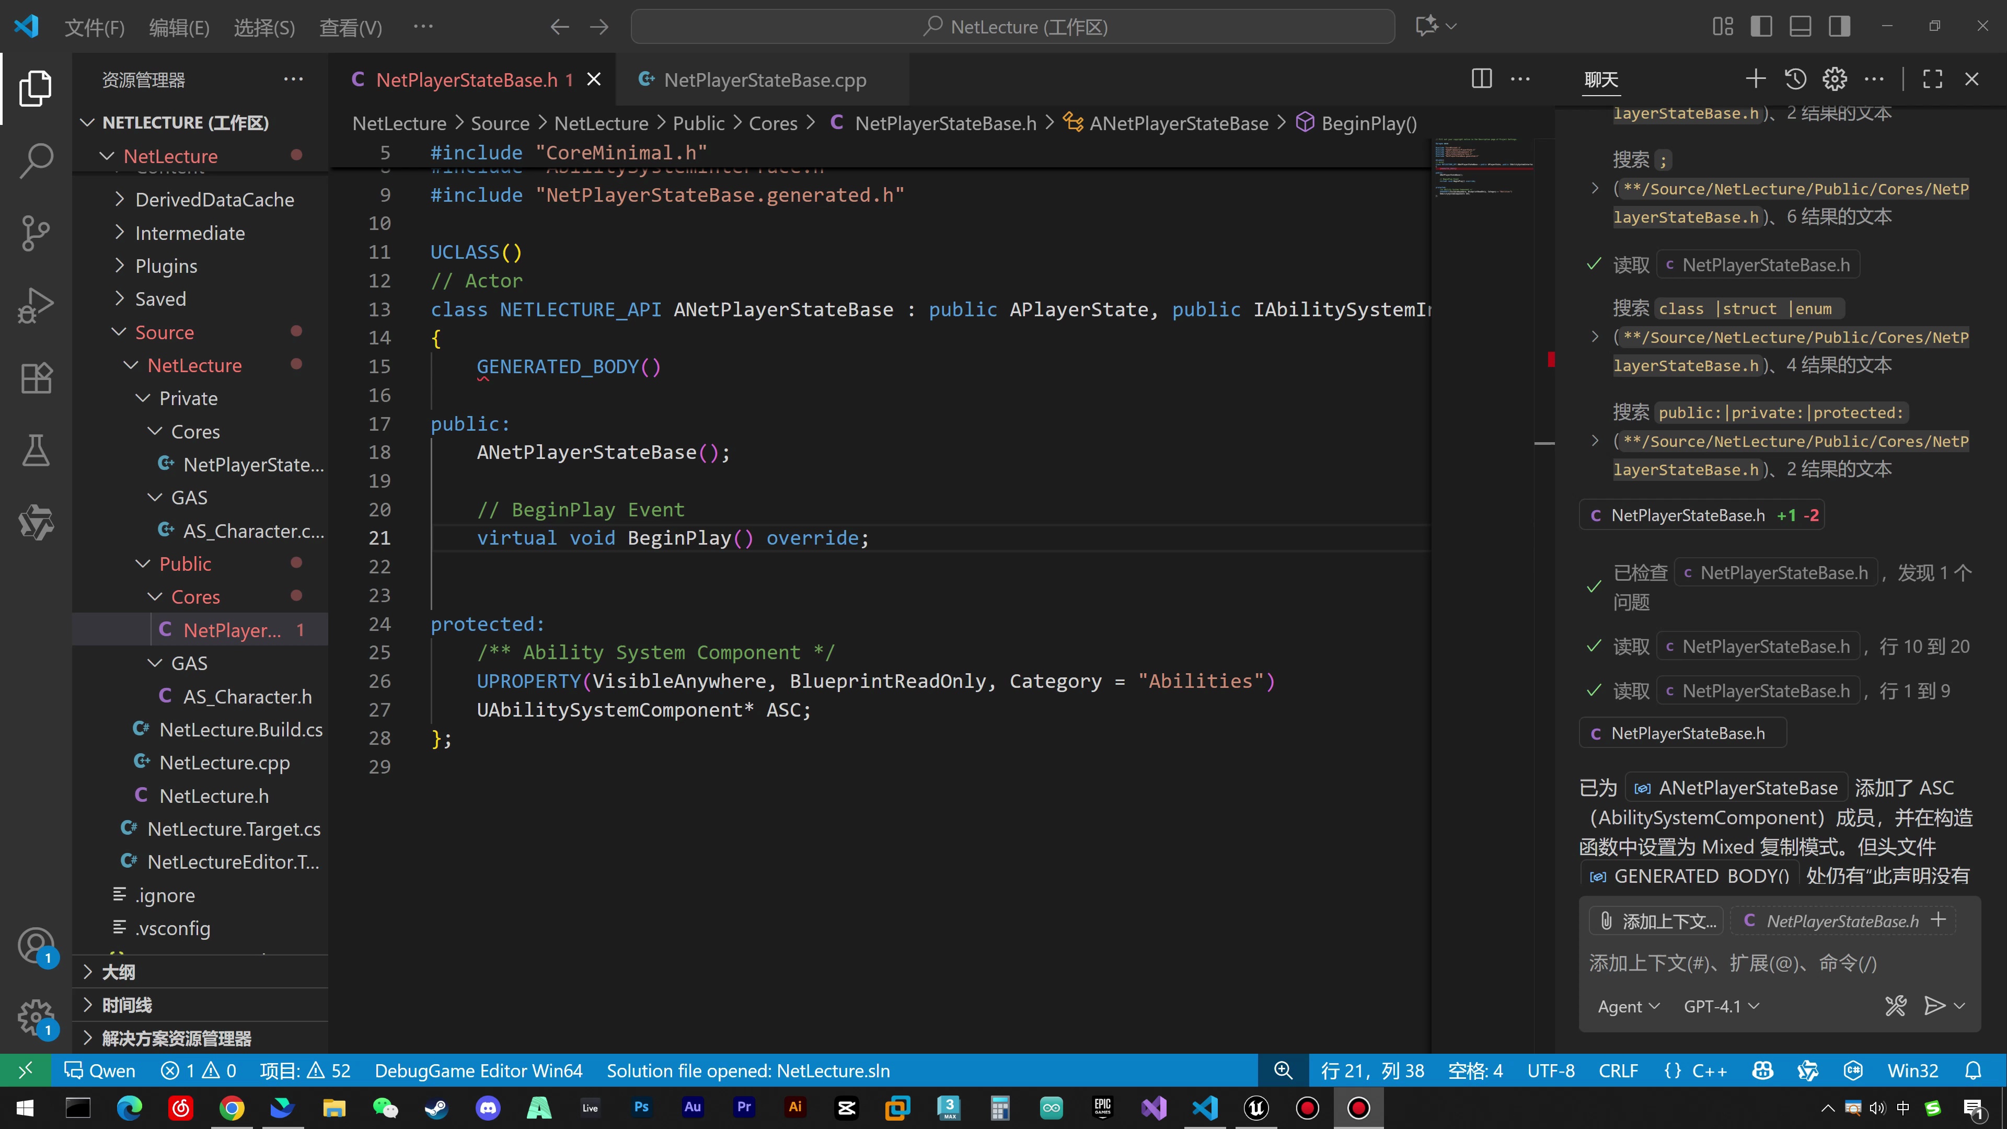Open Unreal Engine from the taskbar
The height and width of the screenshot is (1129, 2007).
coord(1256,1107)
